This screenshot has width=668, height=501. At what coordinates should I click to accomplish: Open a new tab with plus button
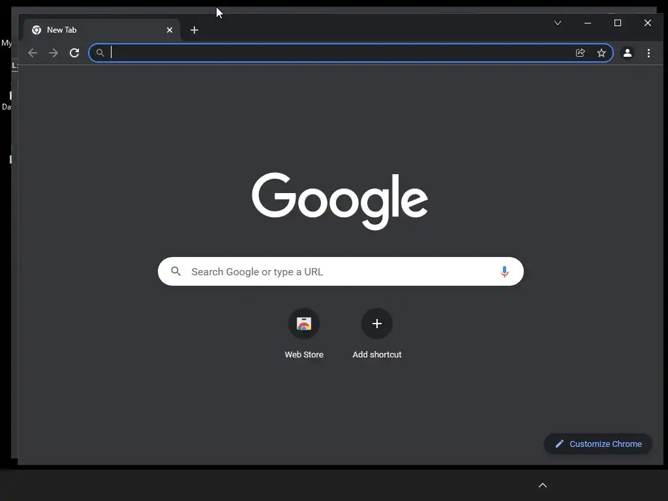tap(194, 30)
